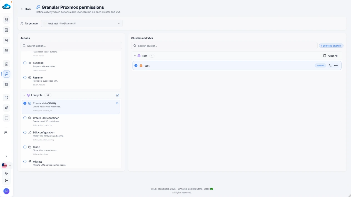The height and width of the screenshot is (197, 351).
Task: Click the Create VM plus-square icon
Action: [30, 103]
